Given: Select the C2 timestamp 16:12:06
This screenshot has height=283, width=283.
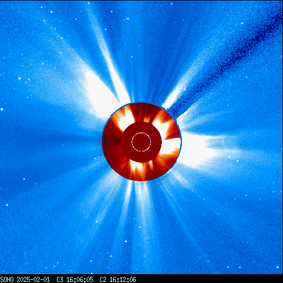Looking at the screenshot, I should coord(123,280).
